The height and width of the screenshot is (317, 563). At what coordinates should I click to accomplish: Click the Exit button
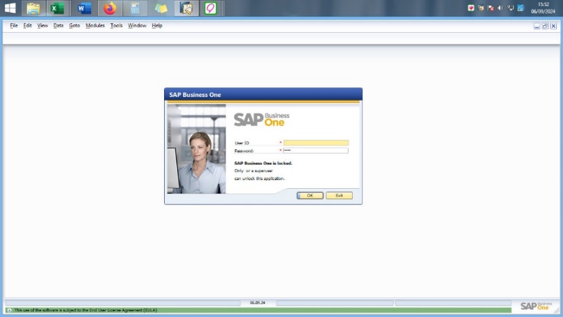(x=339, y=196)
